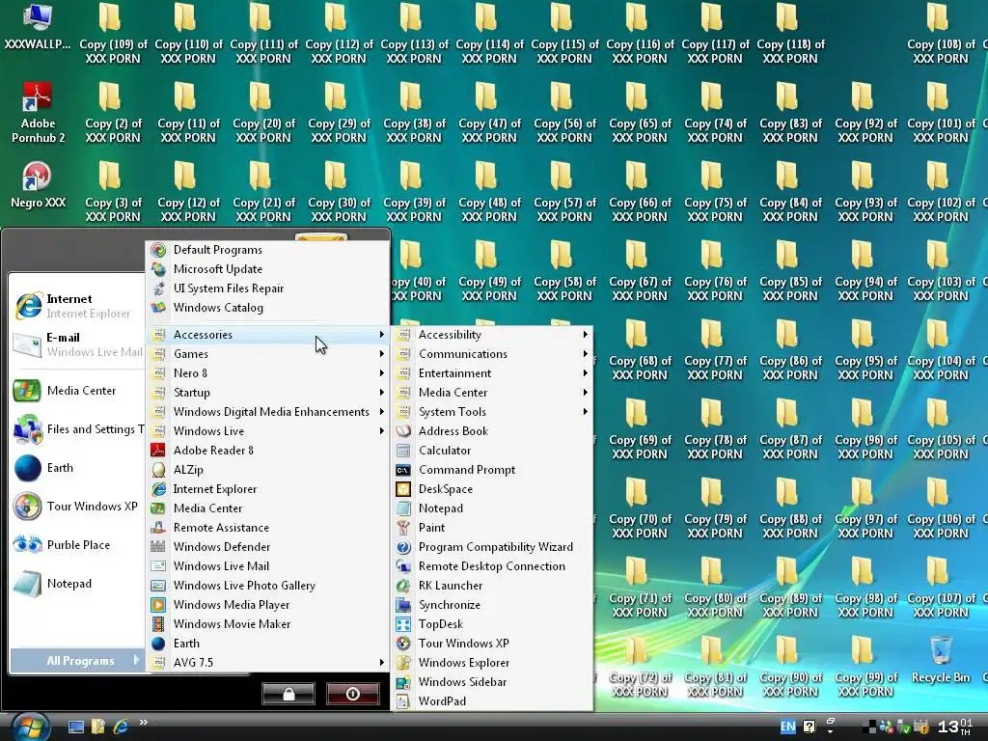The image size is (988, 741).
Task: Expand the Windows Live submenu
Action: click(x=267, y=431)
